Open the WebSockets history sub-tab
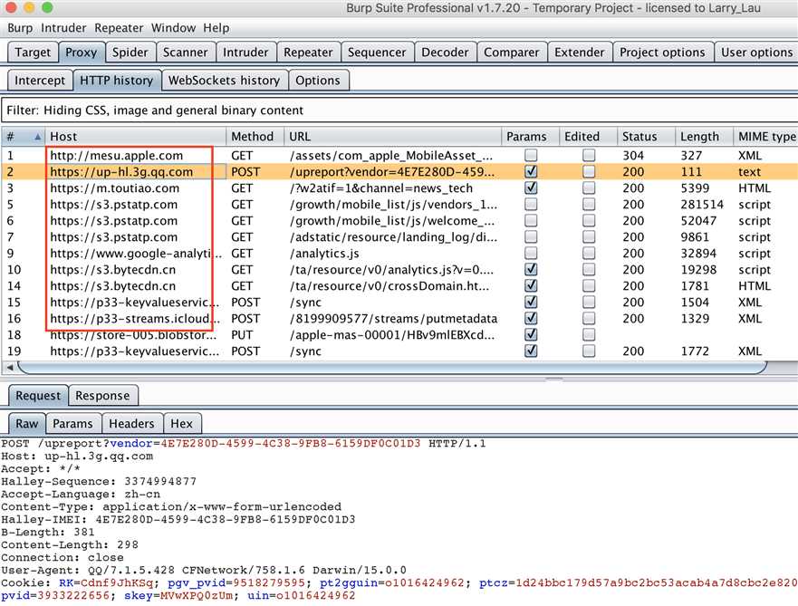Screen dimensions: 798x606 tap(224, 81)
